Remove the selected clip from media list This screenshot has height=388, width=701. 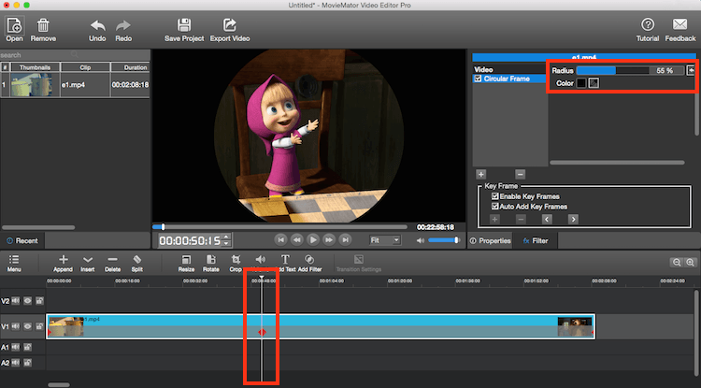tap(43, 30)
